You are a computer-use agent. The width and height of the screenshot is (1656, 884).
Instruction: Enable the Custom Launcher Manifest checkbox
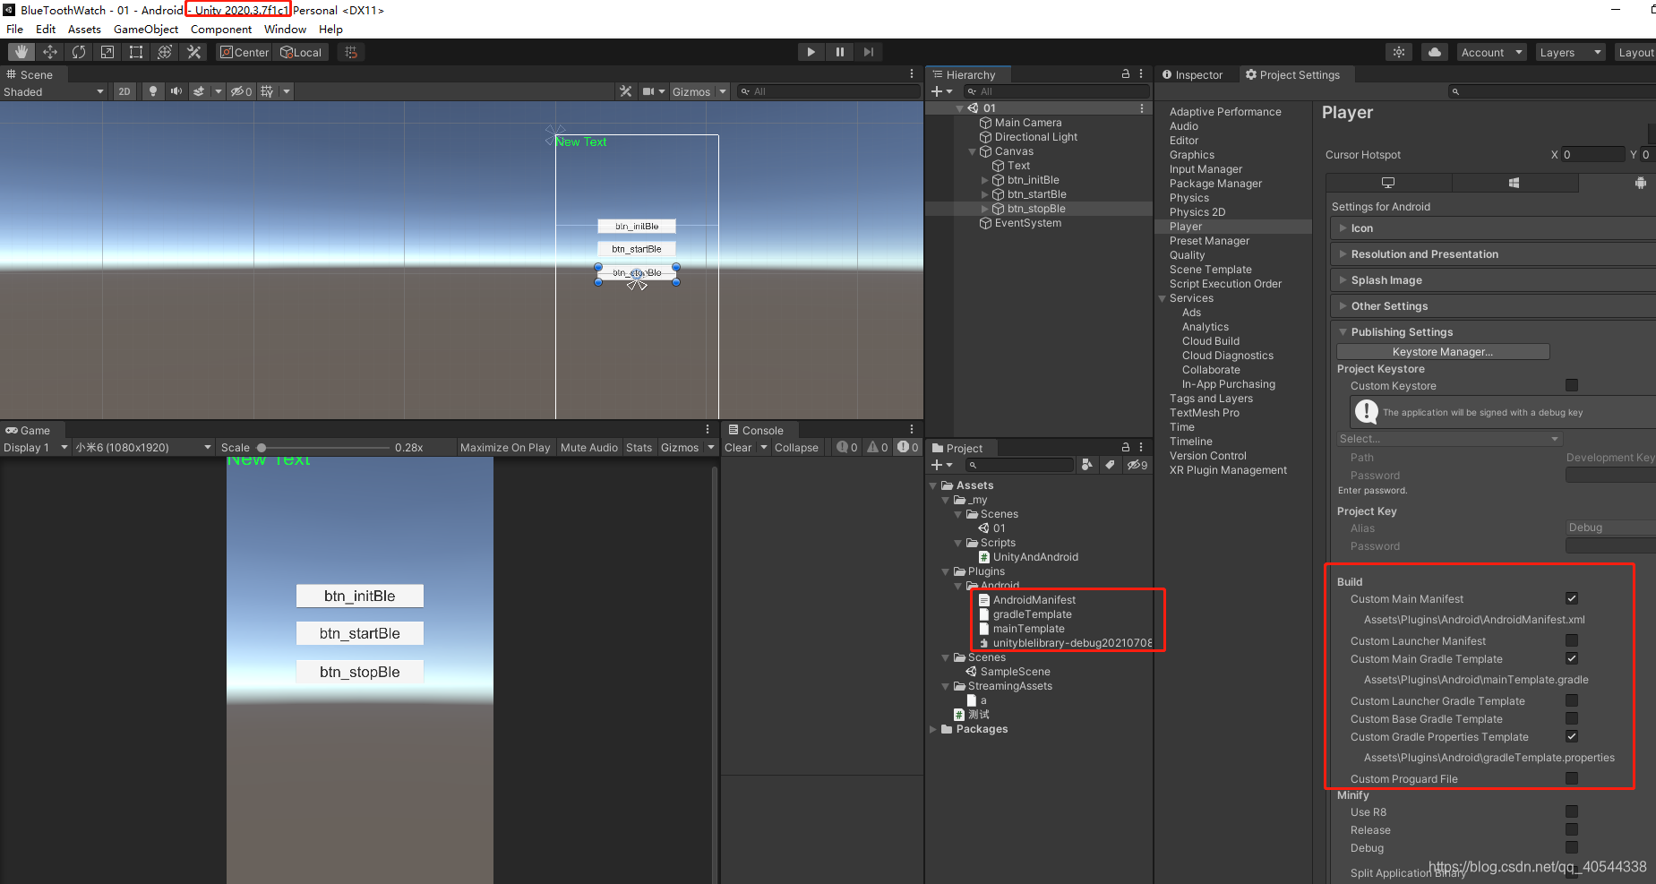pyautogui.click(x=1572, y=639)
